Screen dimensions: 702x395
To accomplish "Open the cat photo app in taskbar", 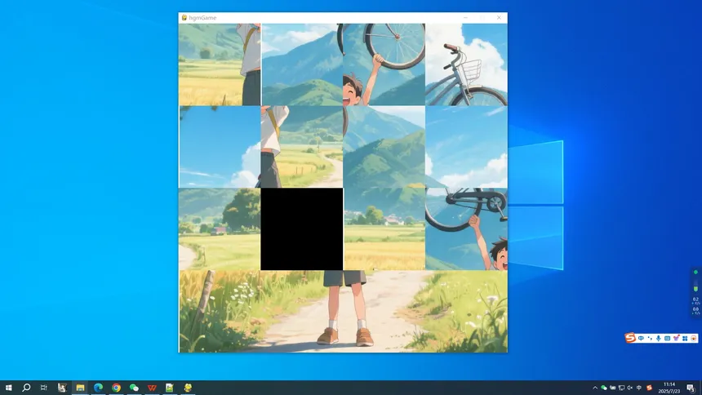I will point(62,388).
